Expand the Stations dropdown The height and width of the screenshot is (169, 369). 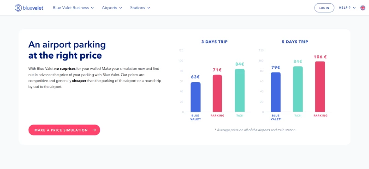tap(140, 8)
